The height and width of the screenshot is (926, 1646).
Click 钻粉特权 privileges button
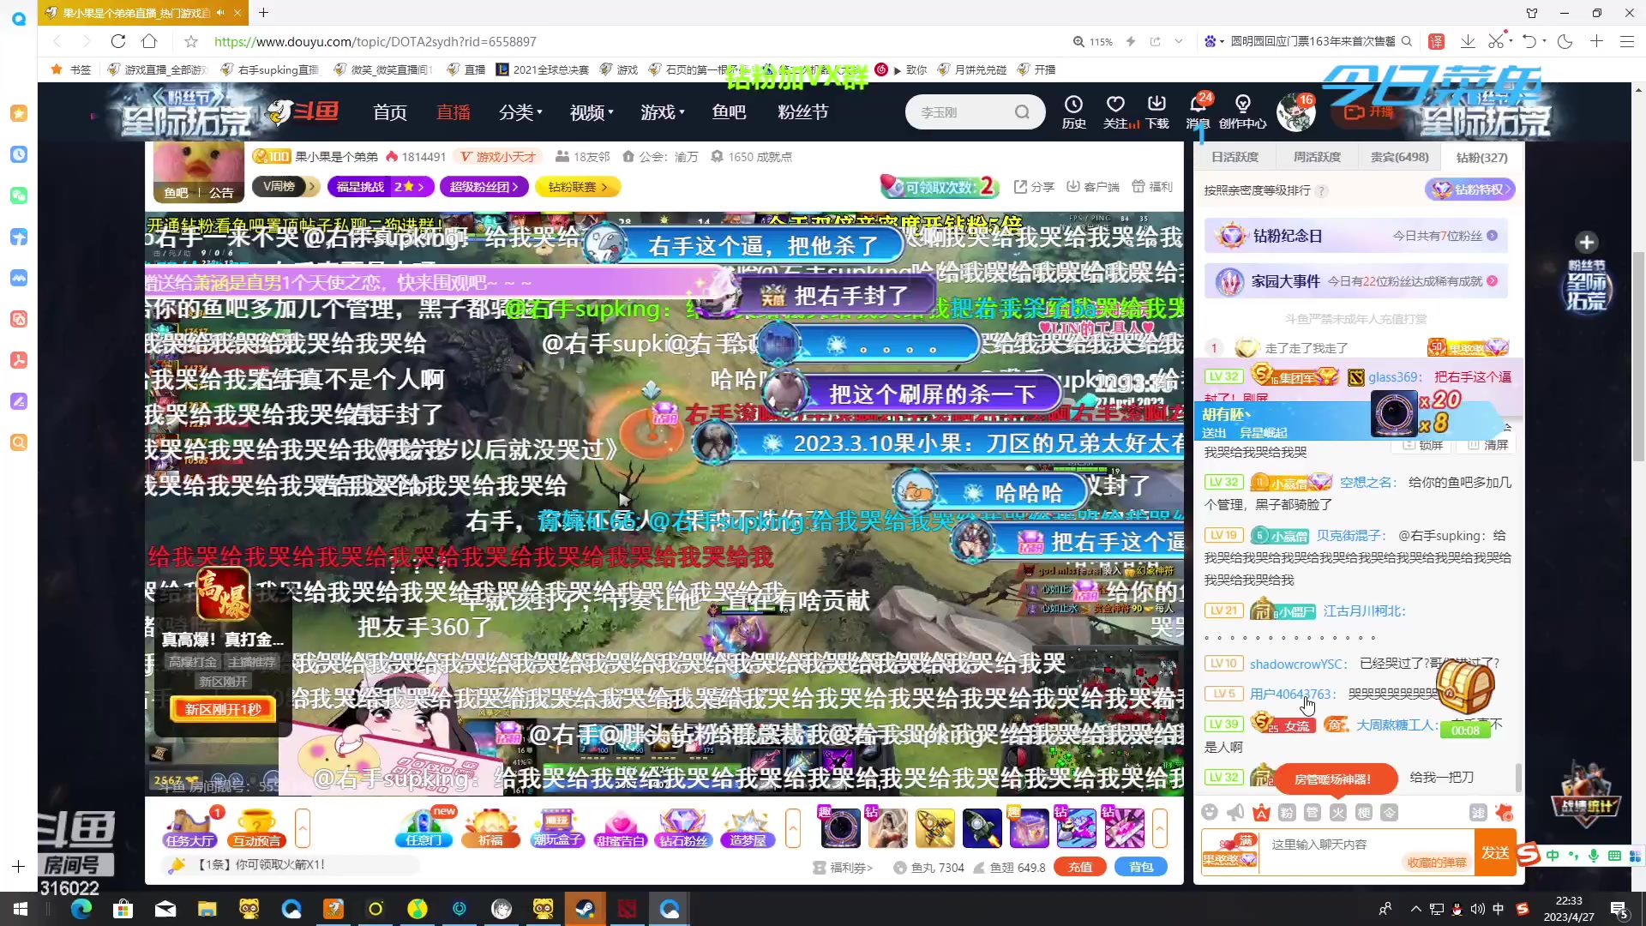click(x=1469, y=189)
